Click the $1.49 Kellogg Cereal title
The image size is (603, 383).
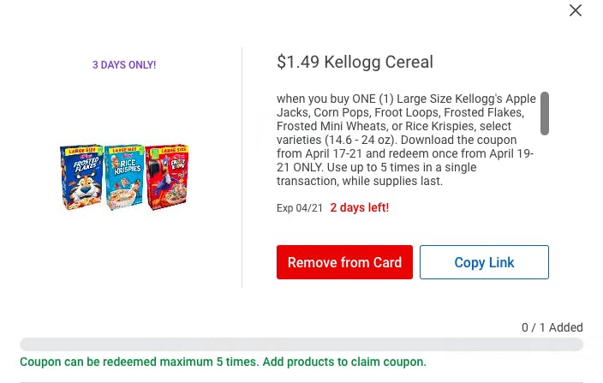tap(355, 62)
